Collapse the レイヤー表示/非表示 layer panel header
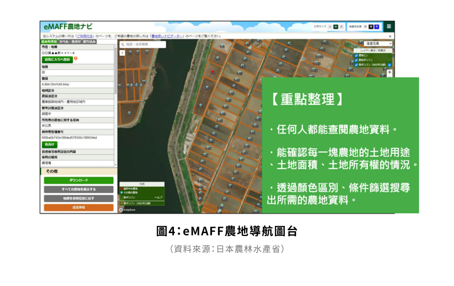This screenshot has width=454, height=286. (373, 50)
